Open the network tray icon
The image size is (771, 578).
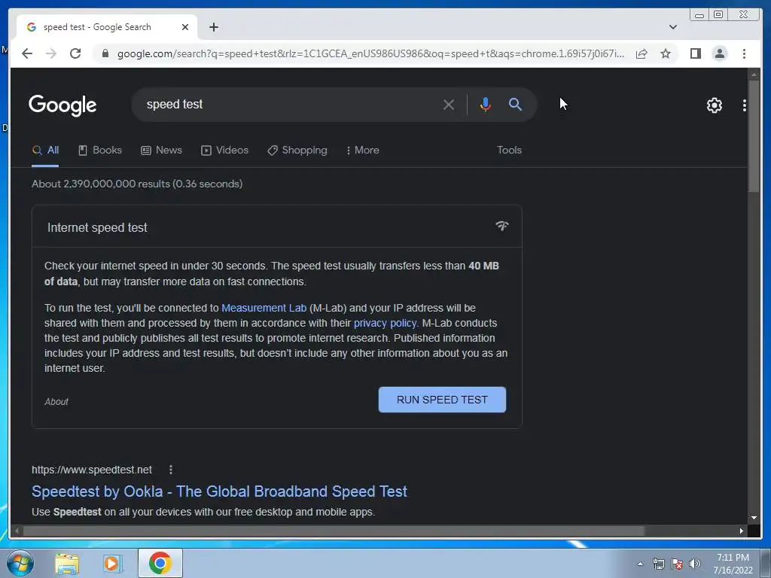658,564
